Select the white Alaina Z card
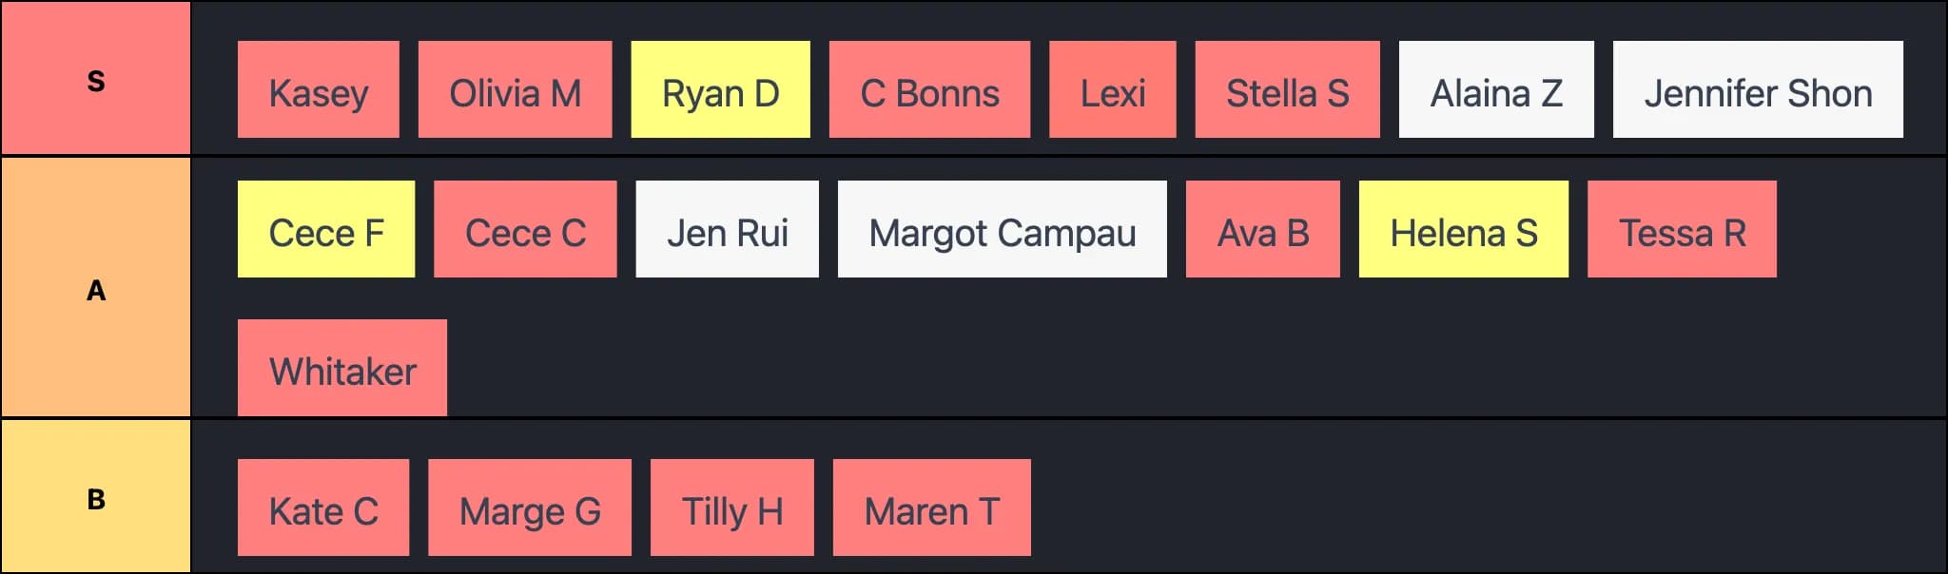 coord(1496,90)
